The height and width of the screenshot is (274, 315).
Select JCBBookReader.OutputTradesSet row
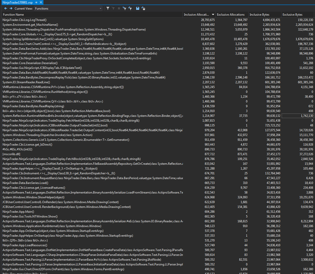pyautogui.click(x=158, y=125)
